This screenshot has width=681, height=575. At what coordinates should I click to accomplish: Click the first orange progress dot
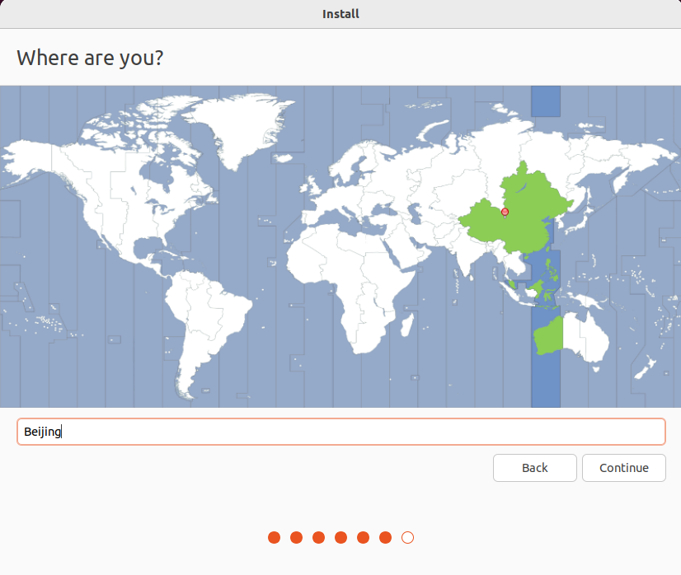[274, 538]
